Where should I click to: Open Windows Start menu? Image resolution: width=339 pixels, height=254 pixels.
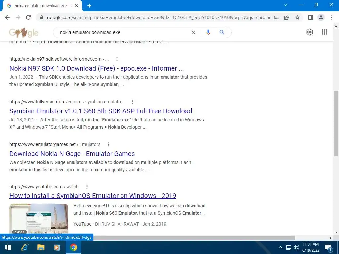(8, 247)
